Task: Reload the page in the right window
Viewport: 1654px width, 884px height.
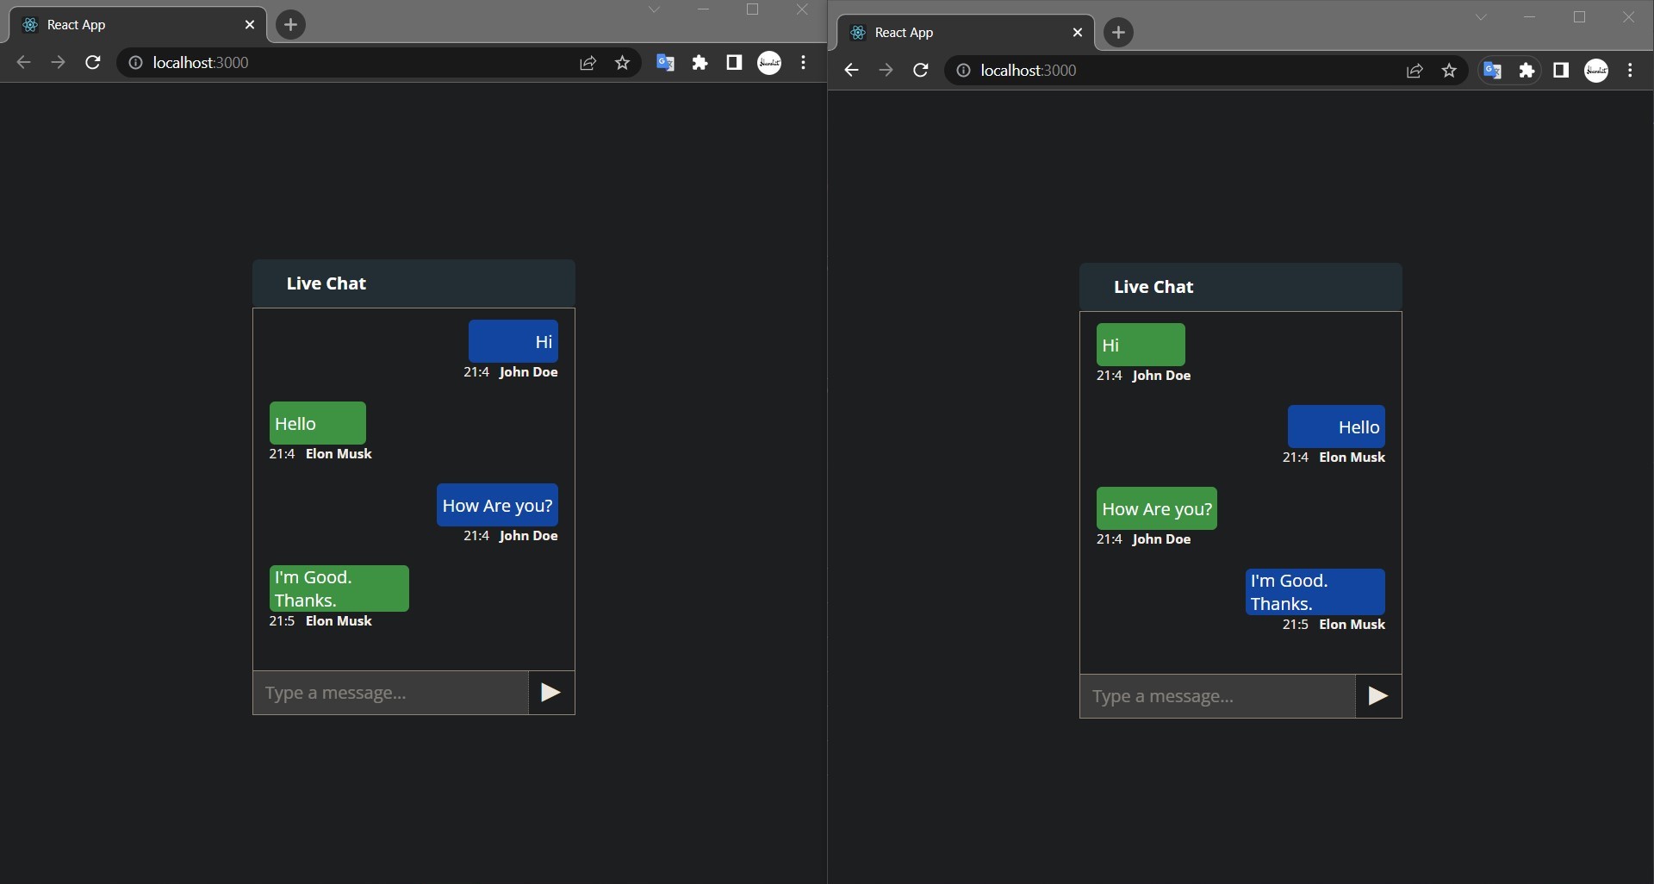Action: [921, 70]
